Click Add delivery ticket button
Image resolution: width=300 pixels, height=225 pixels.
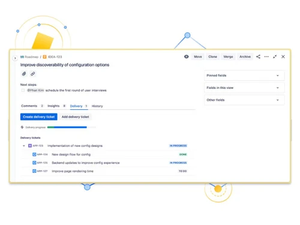76,117
